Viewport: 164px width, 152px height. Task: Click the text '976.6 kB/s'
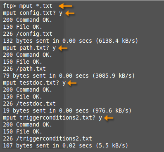pyautogui.click(x=112, y=111)
